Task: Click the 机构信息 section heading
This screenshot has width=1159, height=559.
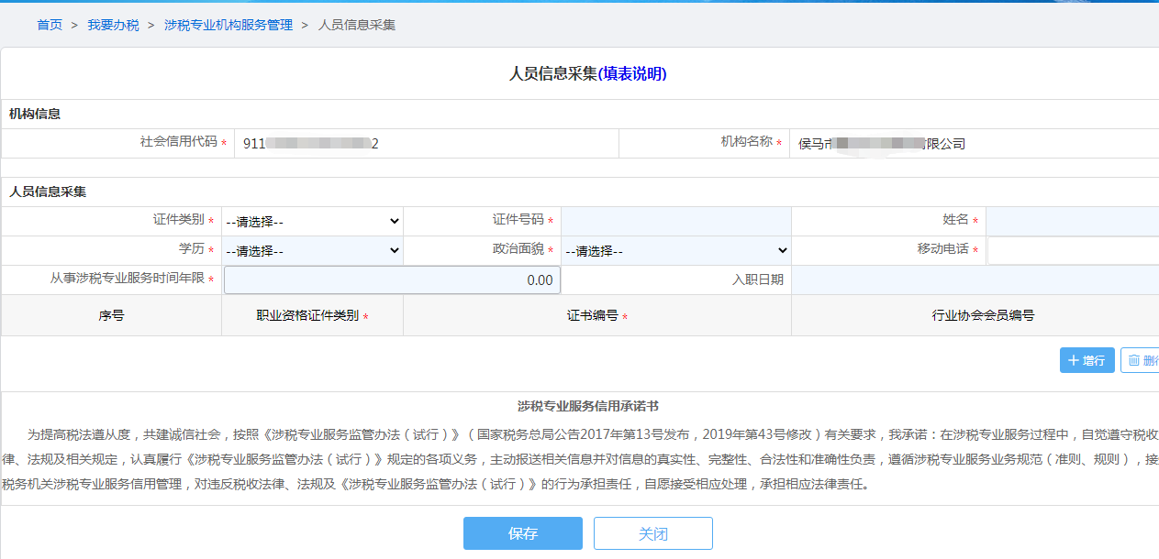Action: 35,115
